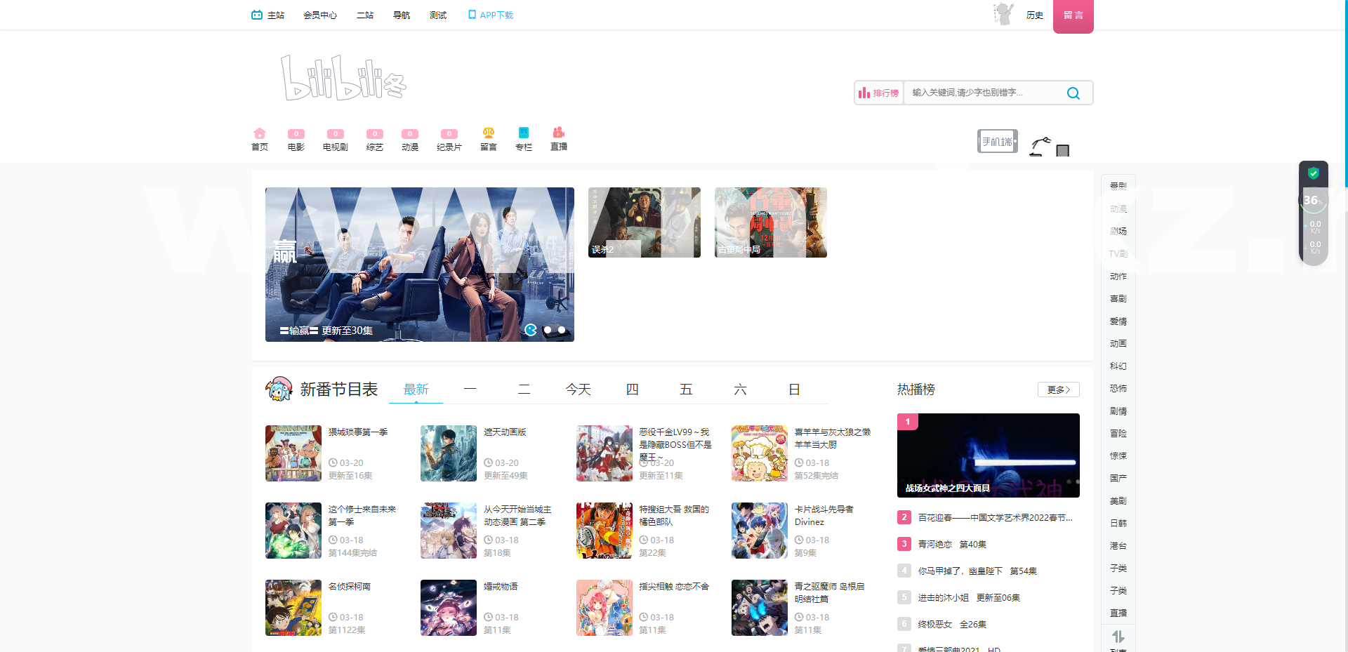Expand 更多 in the 热播榜 panel
The image size is (1348, 652).
click(x=1059, y=390)
